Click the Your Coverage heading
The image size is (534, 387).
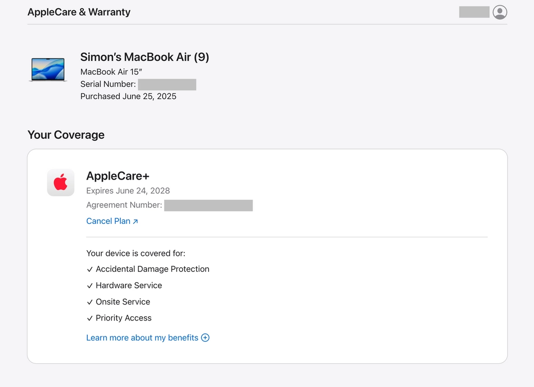pyautogui.click(x=66, y=135)
